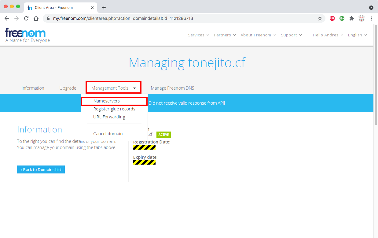Open the Extensions puzzle piece icon
The image size is (378, 238).
click(x=352, y=18)
